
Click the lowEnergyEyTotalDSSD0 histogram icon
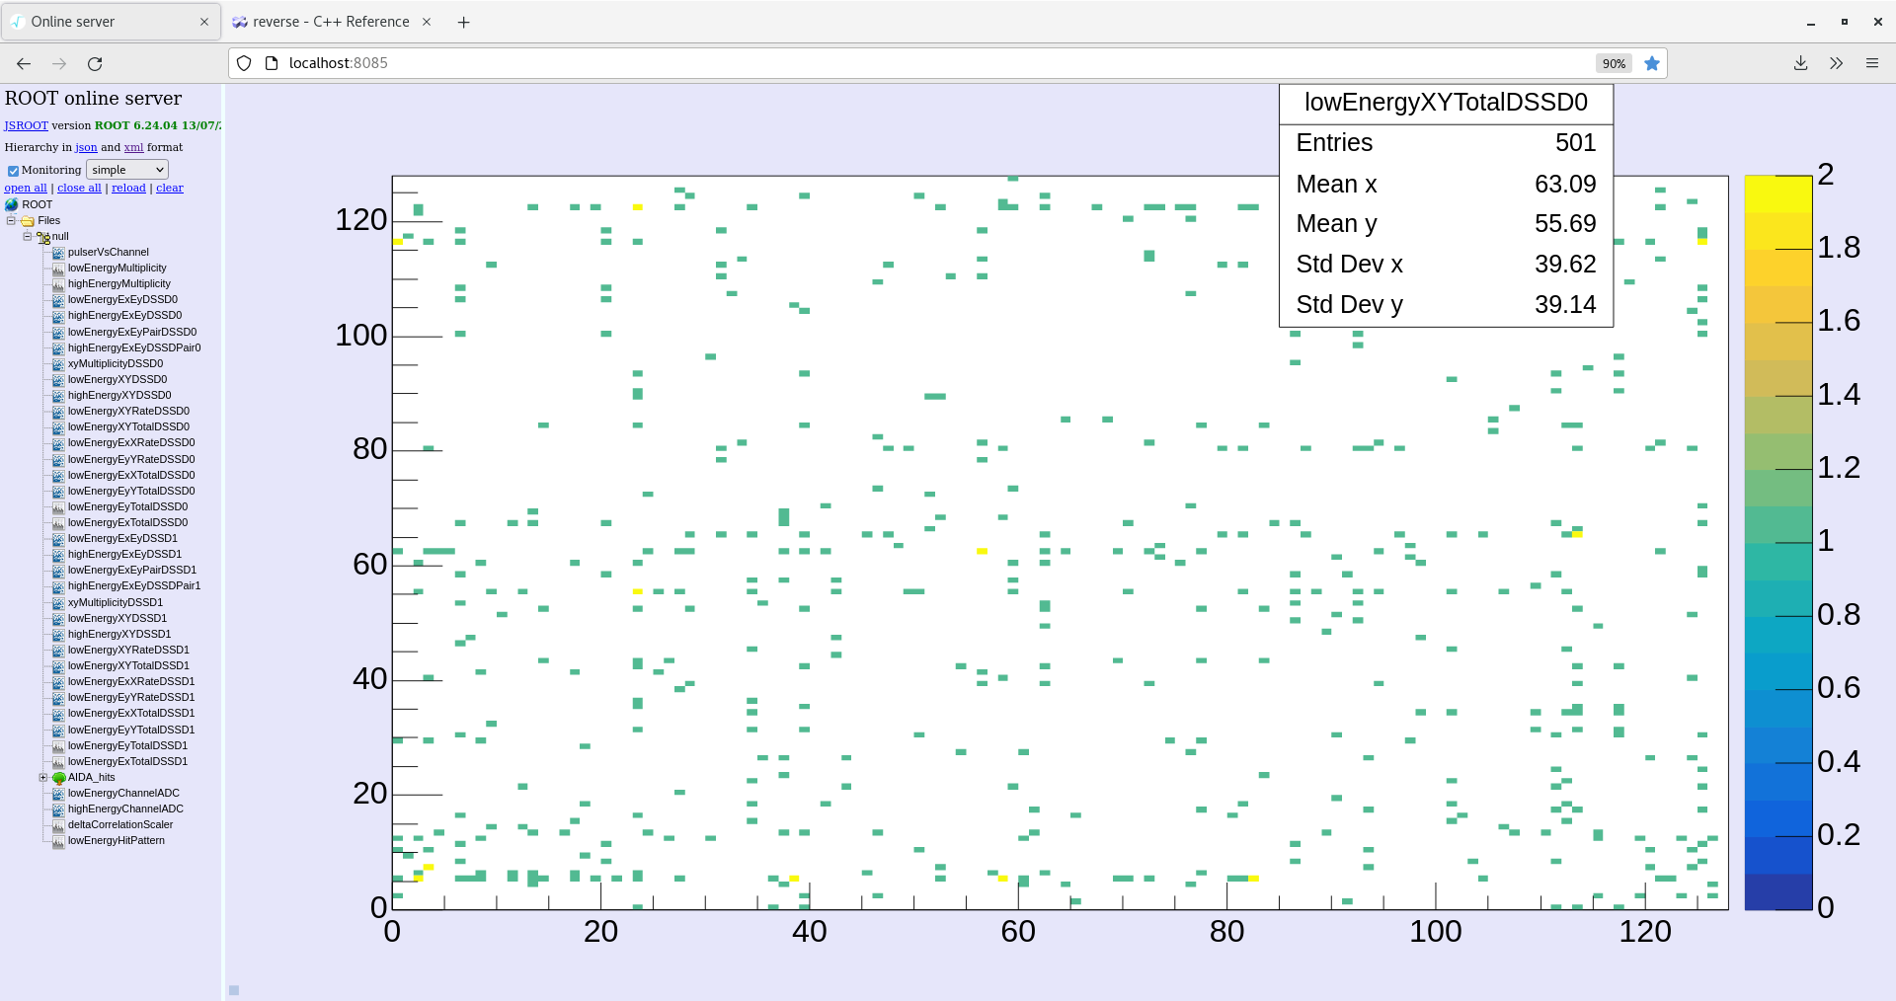[x=58, y=507]
